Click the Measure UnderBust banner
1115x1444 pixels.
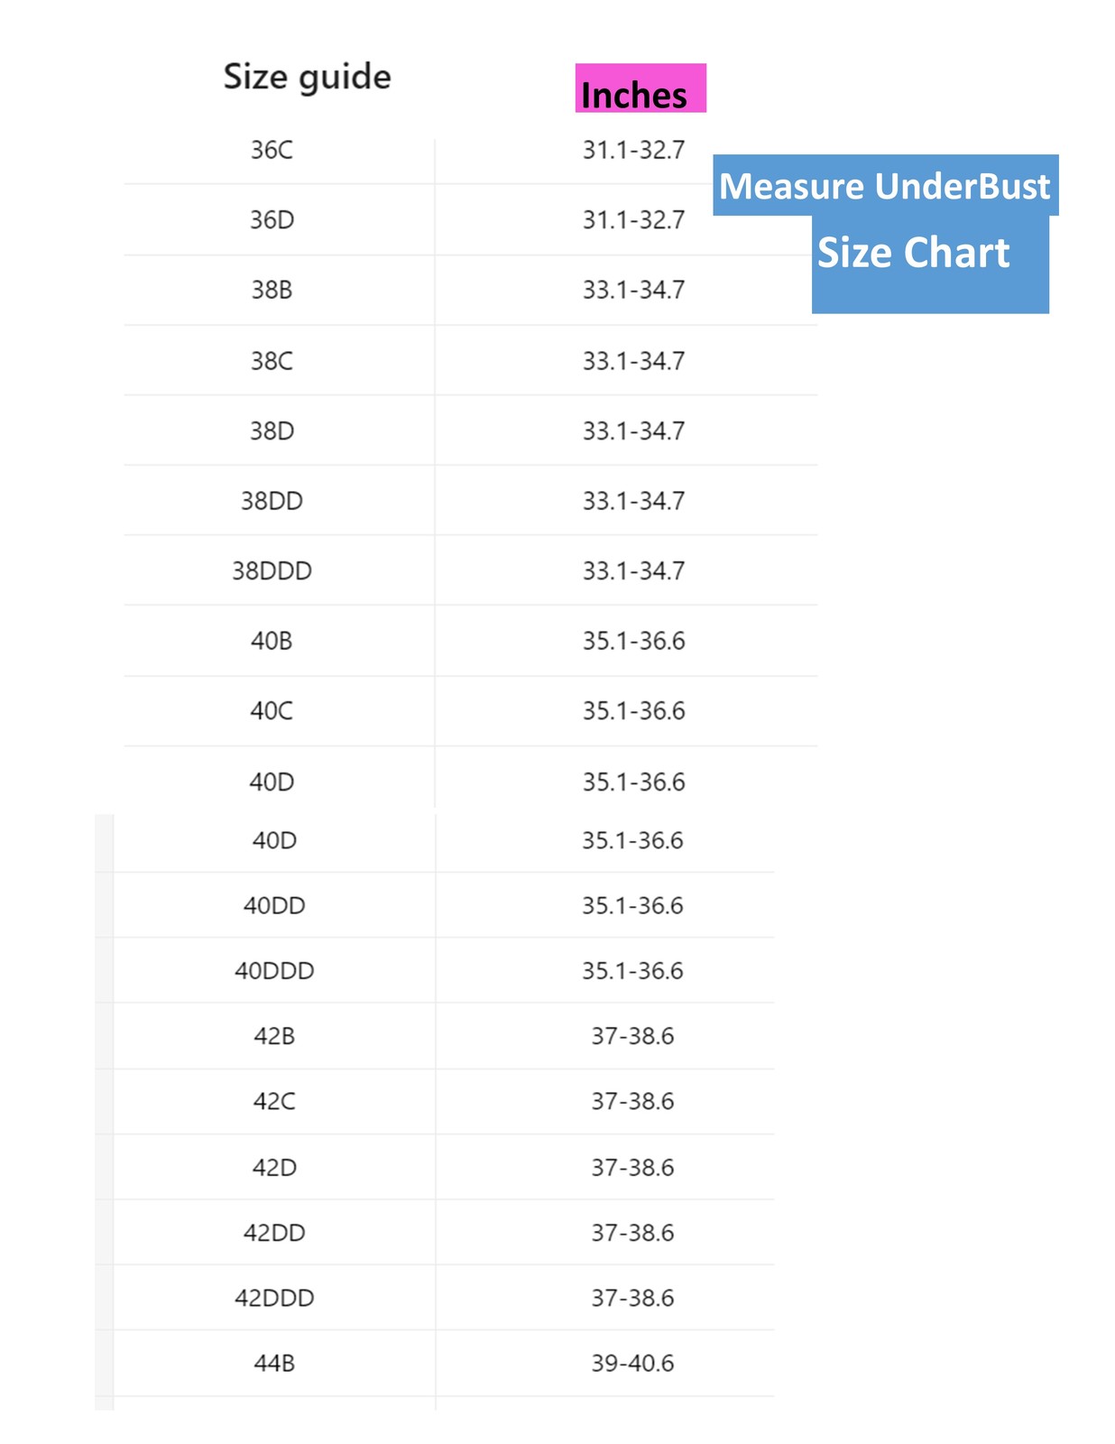coord(885,185)
